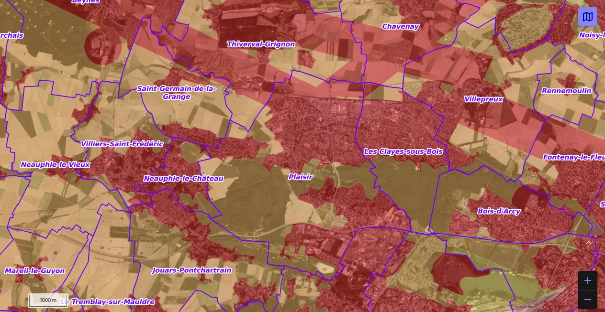This screenshot has height=312, width=605.
Task: Select the map style switcher icon
Action: (x=588, y=17)
